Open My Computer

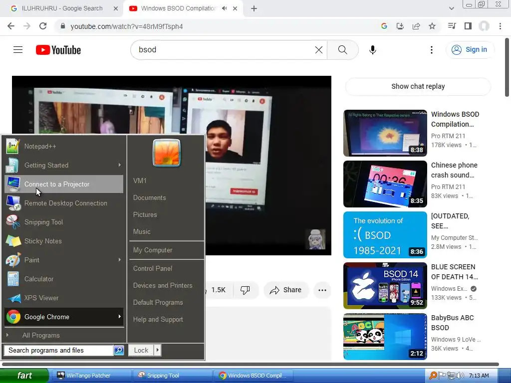(153, 250)
